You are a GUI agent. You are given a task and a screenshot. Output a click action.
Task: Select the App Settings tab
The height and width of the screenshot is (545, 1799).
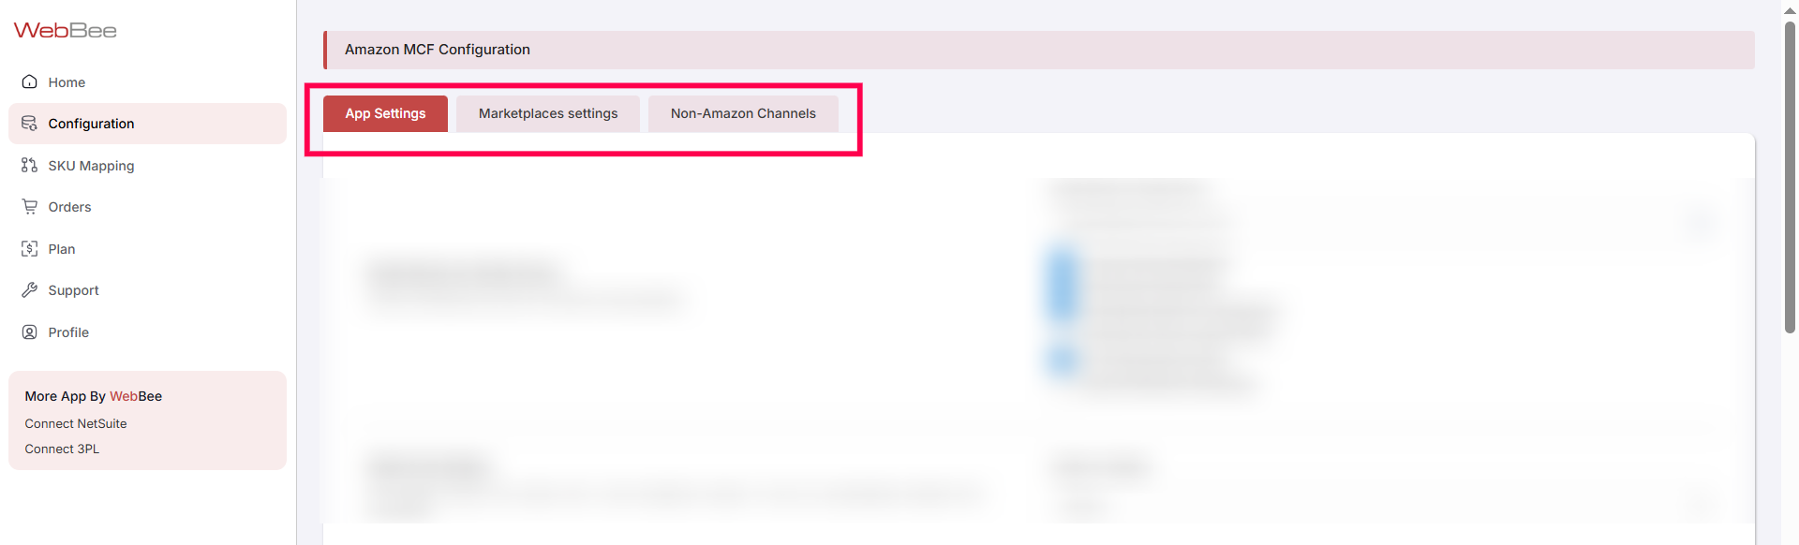[385, 113]
